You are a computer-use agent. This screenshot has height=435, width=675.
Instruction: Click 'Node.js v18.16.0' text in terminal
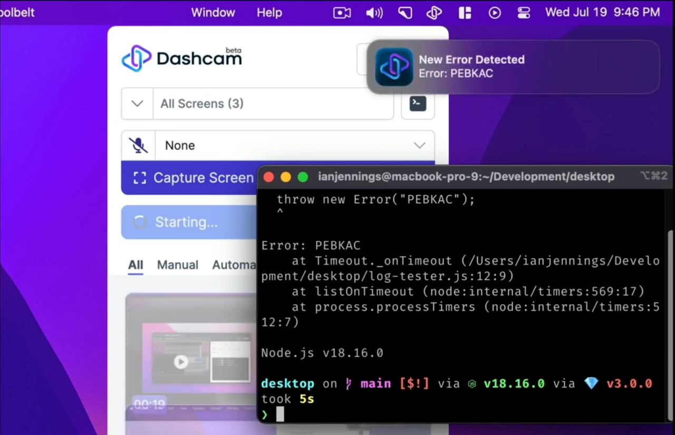point(322,353)
